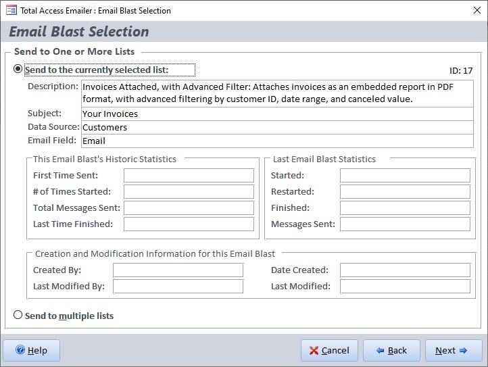This screenshot has height=367, width=488.
Task: Click the Total Messages Sent field
Action: tap(189, 208)
